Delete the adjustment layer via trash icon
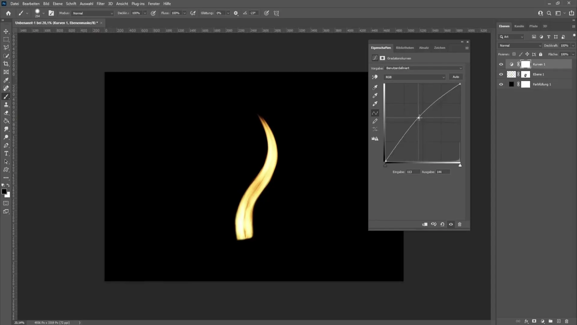The image size is (577, 325). 459,224
